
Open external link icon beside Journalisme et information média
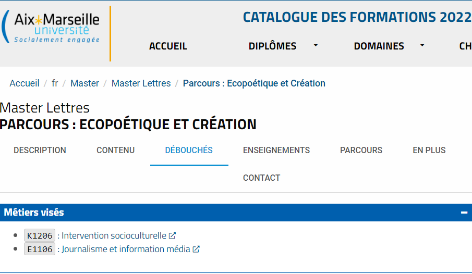click(x=196, y=249)
